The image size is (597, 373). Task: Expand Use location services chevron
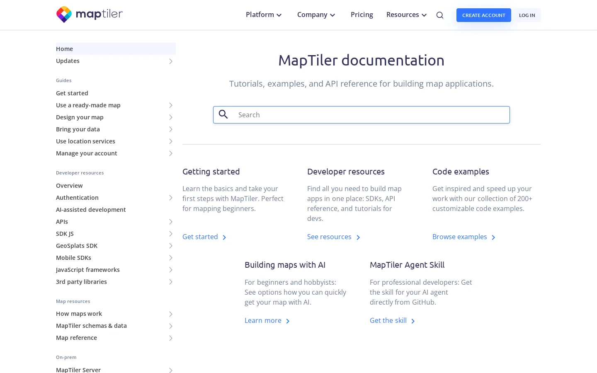click(x=171, y=141)
